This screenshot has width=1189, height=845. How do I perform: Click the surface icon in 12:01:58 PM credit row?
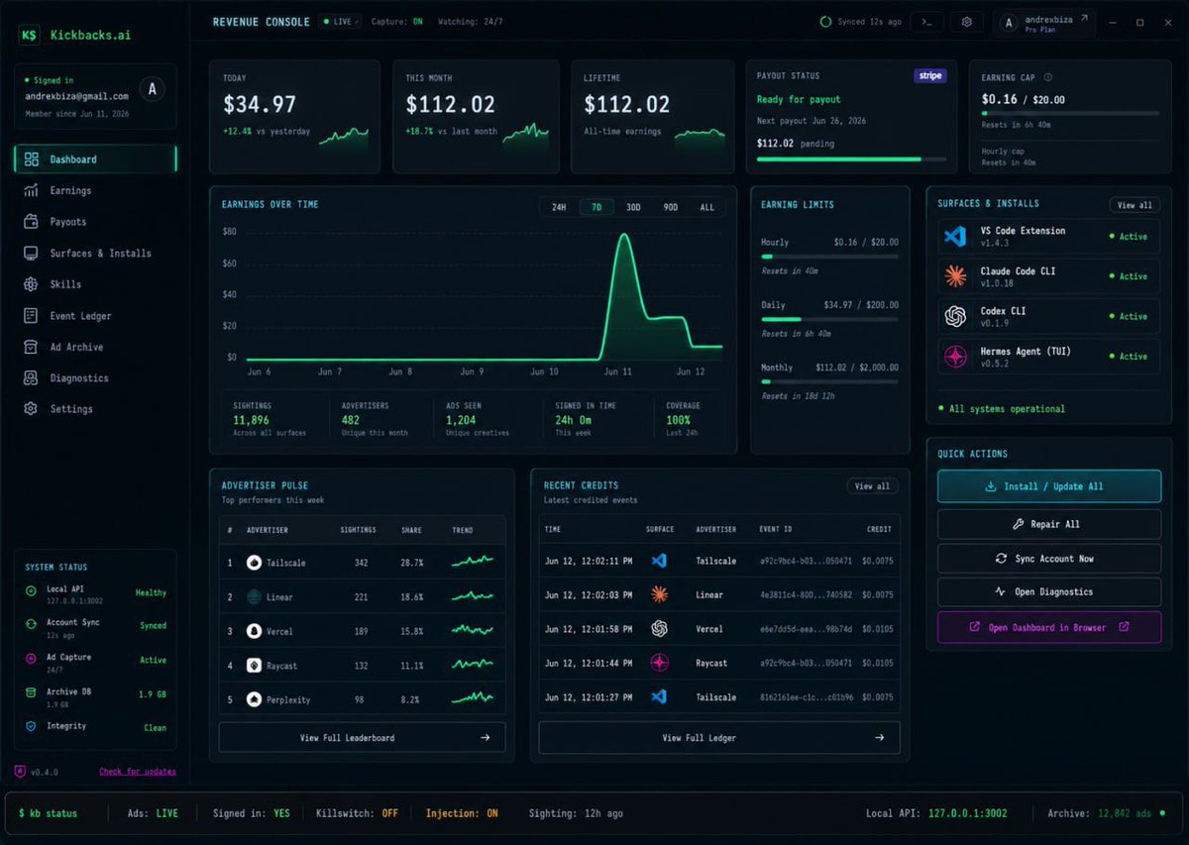[x=659, y=629]
